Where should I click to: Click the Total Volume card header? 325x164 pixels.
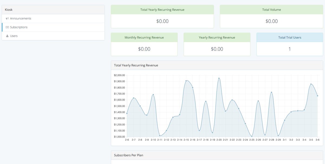tap(271, 9)
